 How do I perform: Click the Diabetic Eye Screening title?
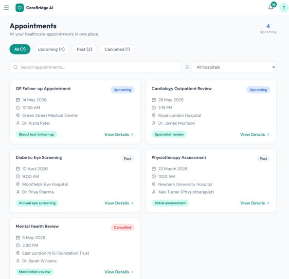point(39,157)
